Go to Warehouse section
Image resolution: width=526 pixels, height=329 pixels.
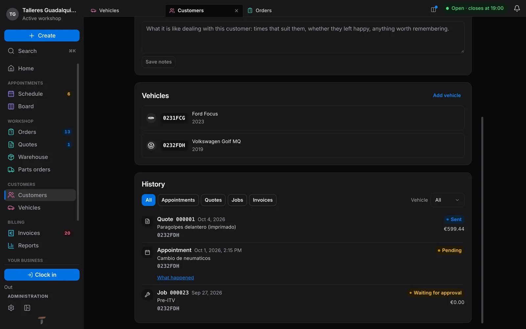[40, 157]
